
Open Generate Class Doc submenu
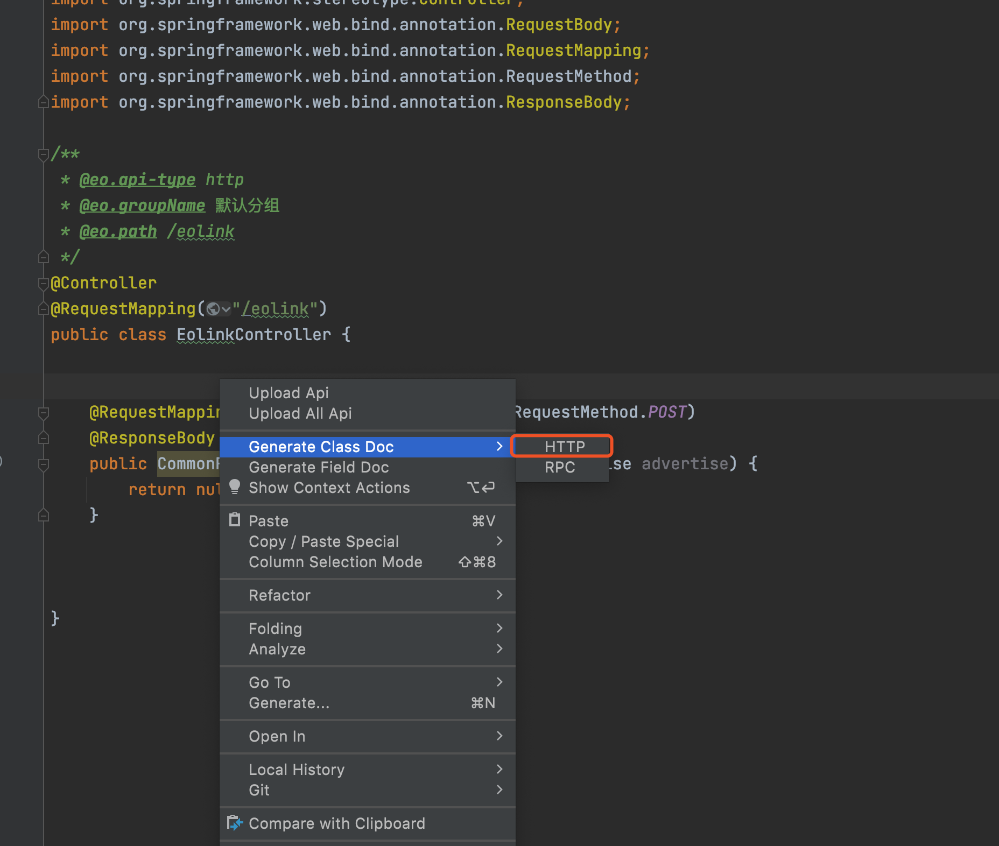point(368,447)
